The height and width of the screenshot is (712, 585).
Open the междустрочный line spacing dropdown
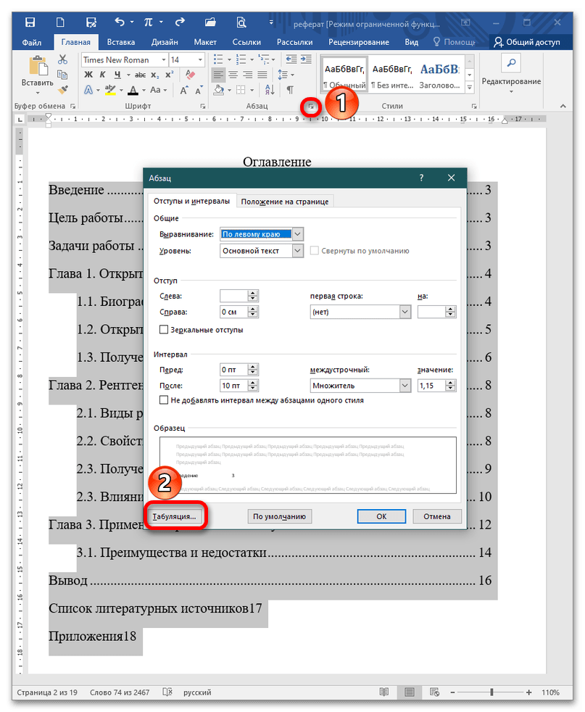pos(404,386)
